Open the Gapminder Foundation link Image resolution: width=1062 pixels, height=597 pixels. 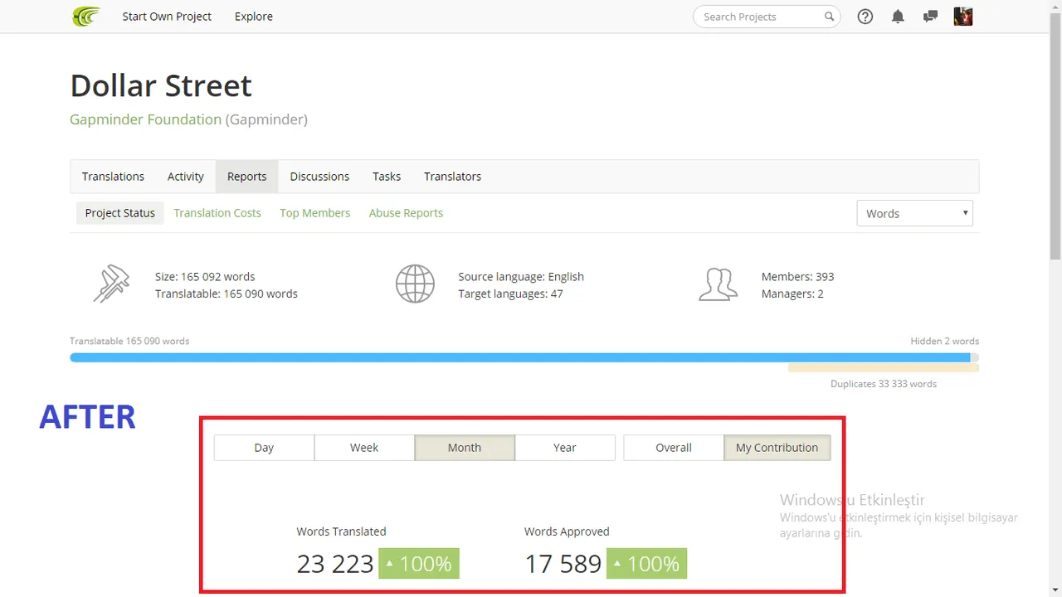click(145, 119)
